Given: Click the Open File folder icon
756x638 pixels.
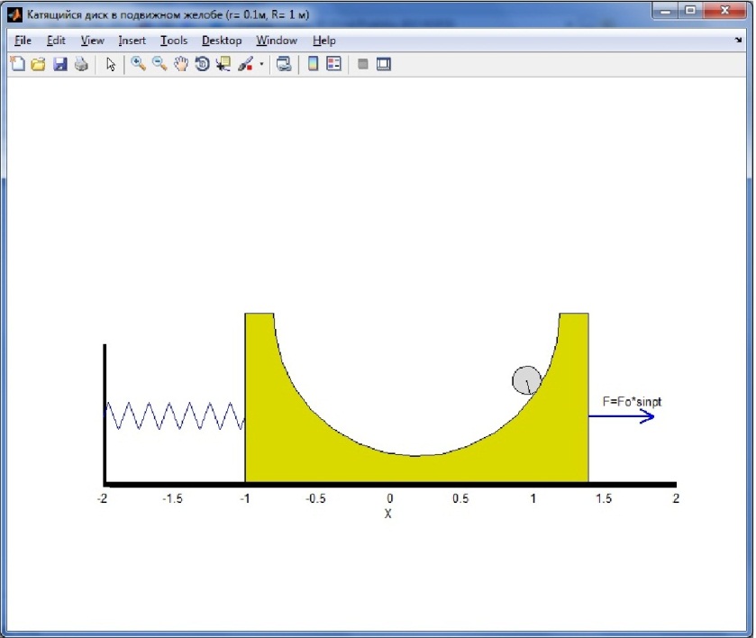Looking at the screenshot, I should coord(38,64).
